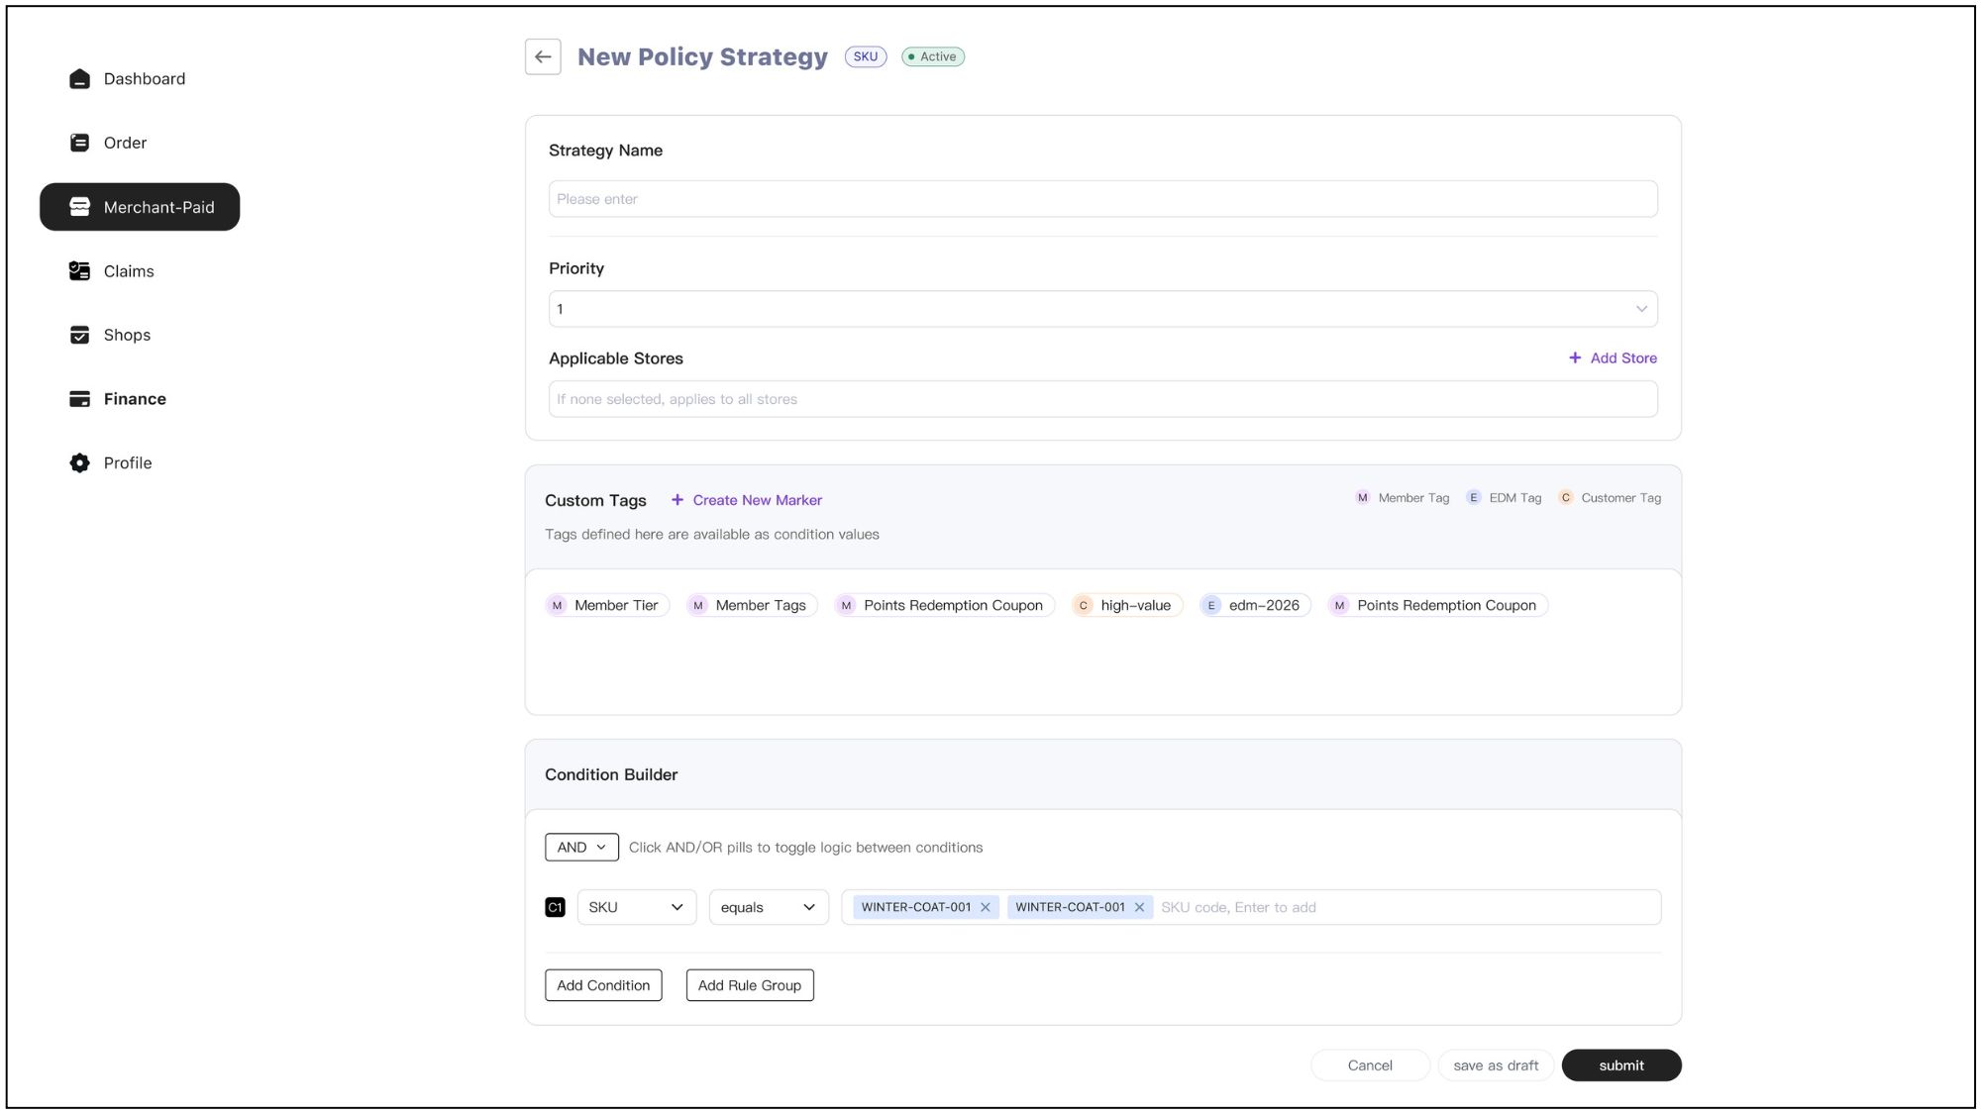The width and height of the screenshot is (1981, 1114).
Task: Select Merchant-Paid in the sidebar
Action: [x=140, y=207]
